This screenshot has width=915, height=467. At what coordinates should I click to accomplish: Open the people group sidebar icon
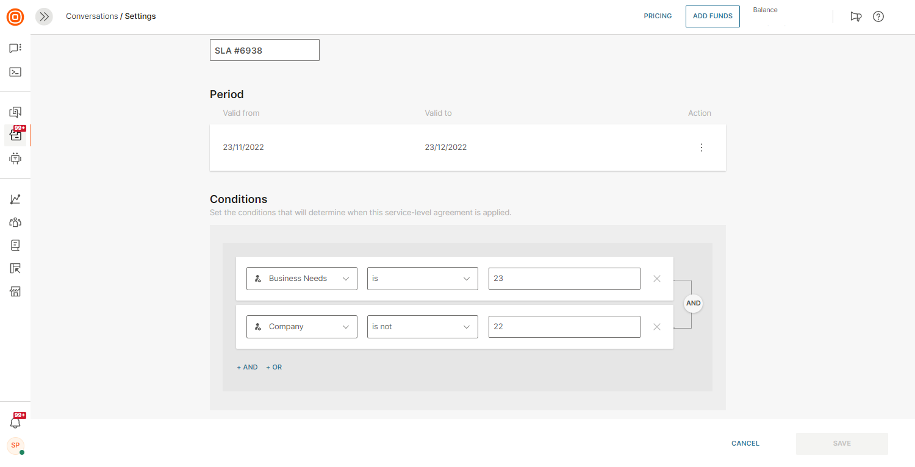click(x=15, y=223)
